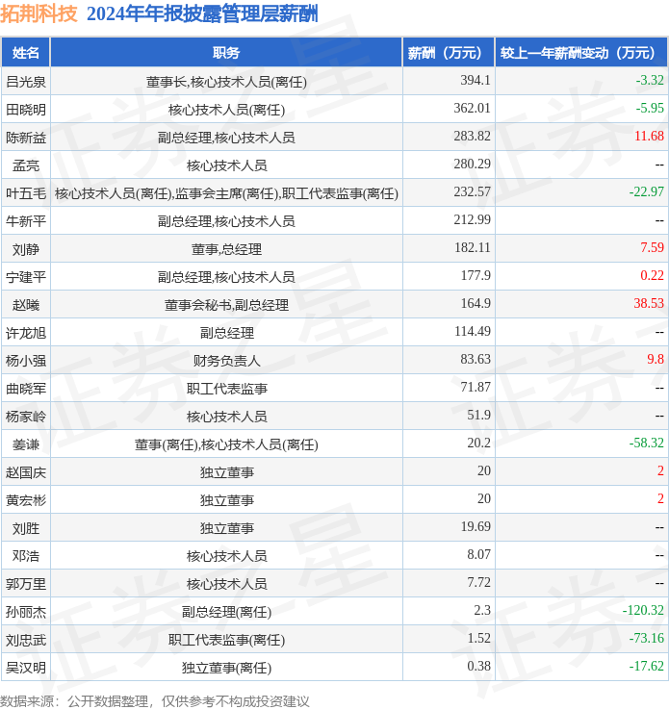Select the name 孟亮

point(26,165)
